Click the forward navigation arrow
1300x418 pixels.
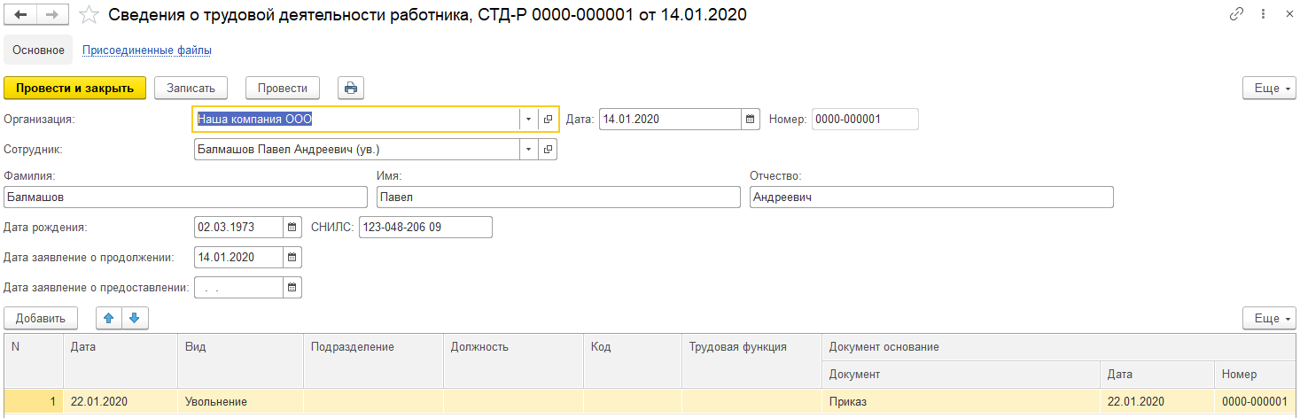coord(52,15)
